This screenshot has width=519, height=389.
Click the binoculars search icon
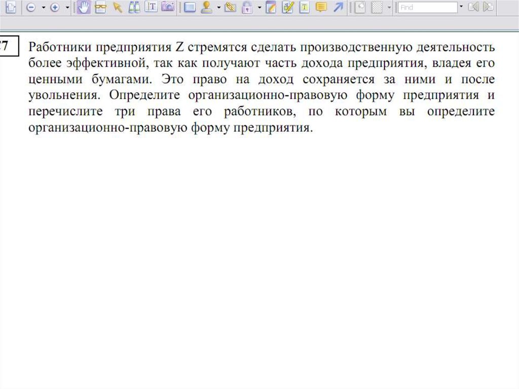tap(134, 7)
